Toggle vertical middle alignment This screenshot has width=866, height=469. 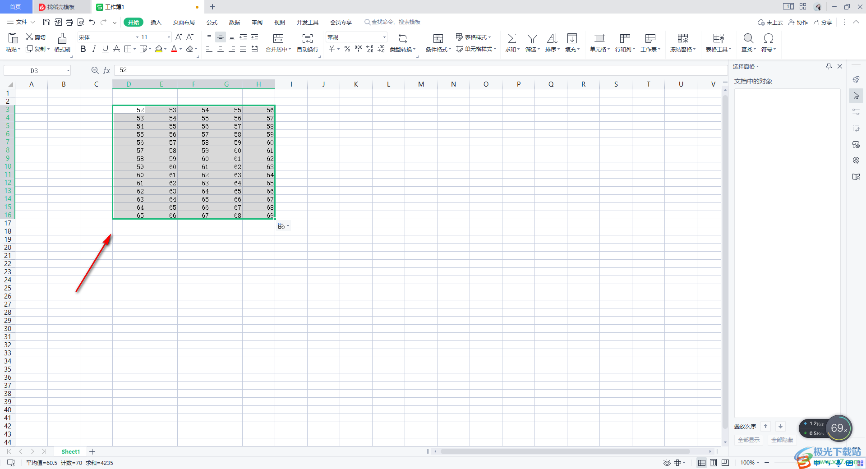coord(221,37)
